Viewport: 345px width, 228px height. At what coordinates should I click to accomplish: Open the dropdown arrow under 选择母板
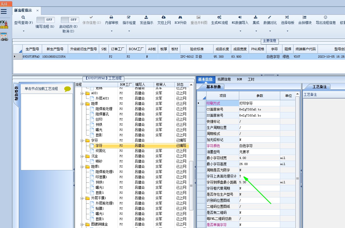point(287,31)
